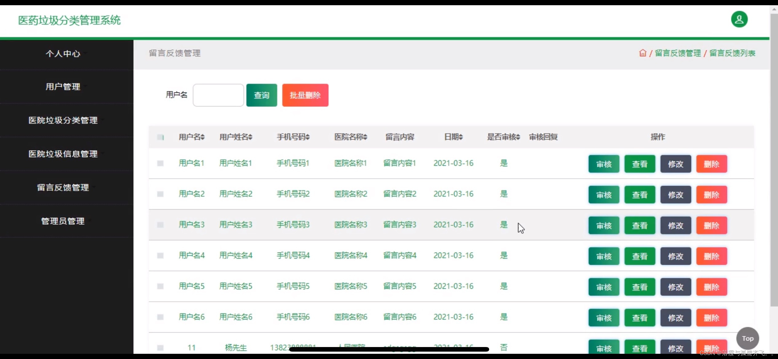778x359 pixels.
Task: Click the page vertical scrollbar thumb
Action: click(774, 160)
